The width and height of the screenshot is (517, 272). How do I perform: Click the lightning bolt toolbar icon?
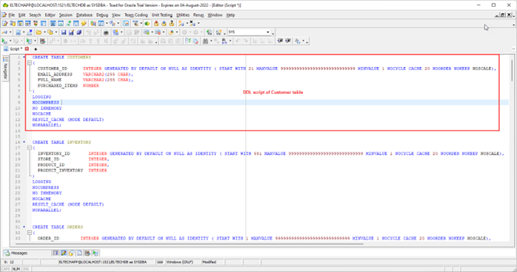[x=84, y=24]
